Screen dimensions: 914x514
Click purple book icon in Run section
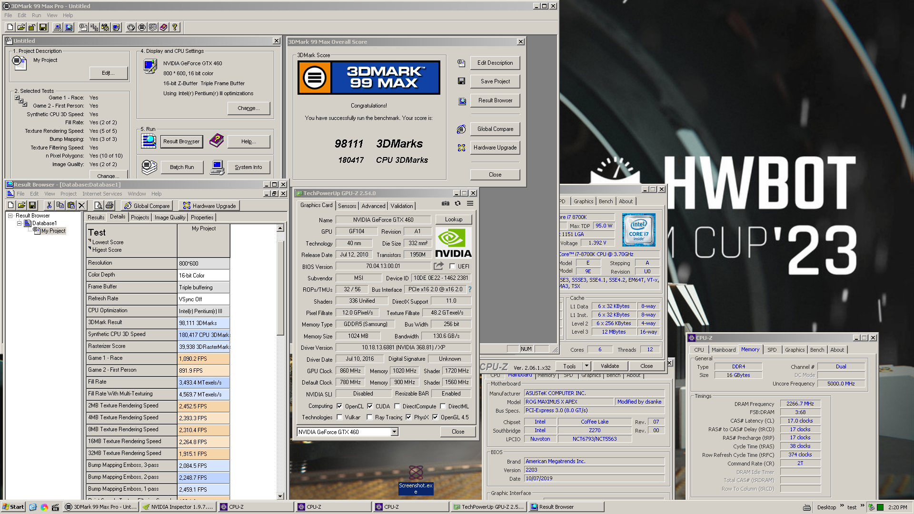pyautogui.click(x=217, y=140)
